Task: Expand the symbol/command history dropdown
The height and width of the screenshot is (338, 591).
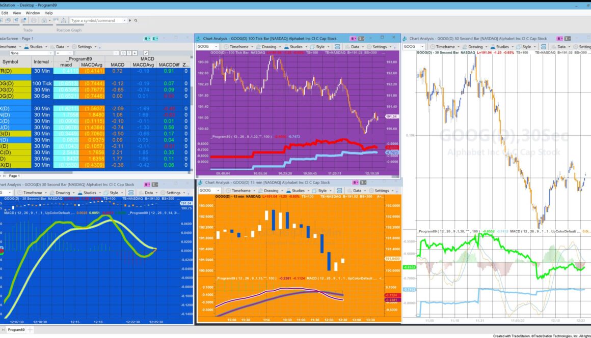Action: tap(124, 21)
